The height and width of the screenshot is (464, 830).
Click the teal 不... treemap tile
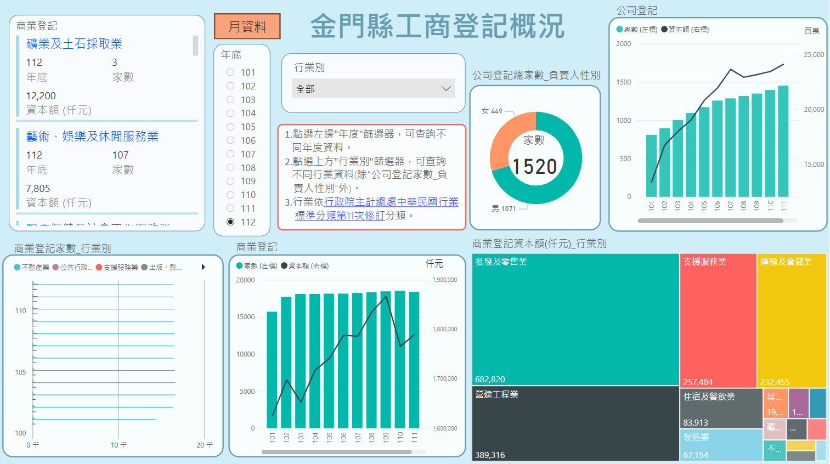click(x=775, y=450)
